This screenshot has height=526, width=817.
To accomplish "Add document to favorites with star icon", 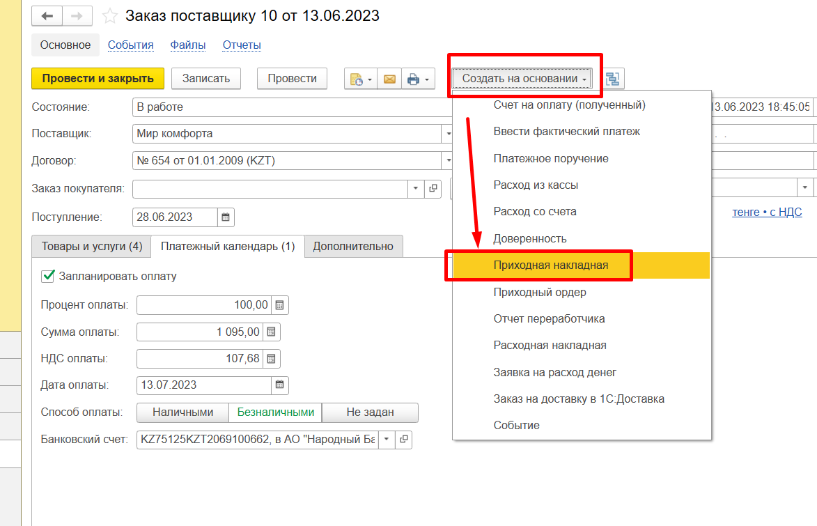I will pyautogui.click(x=109, y=16).
